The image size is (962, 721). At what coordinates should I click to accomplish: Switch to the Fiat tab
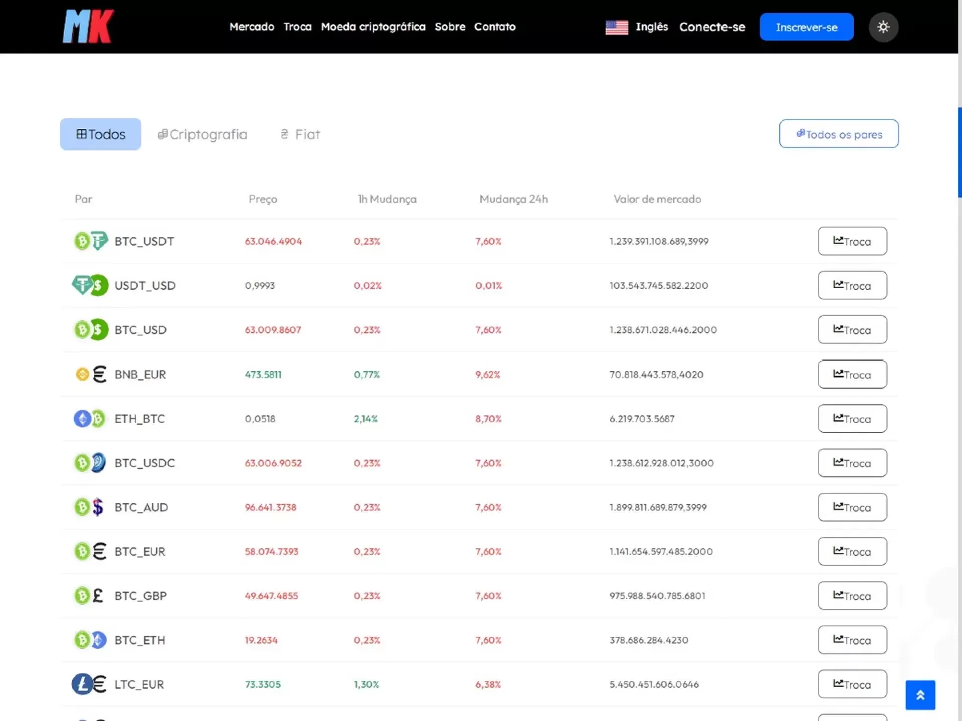click(300, 134)
